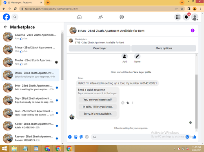Send quick reply 'Yes, are you interested?'
Viewport: 204px width, 152px height.
98,100
